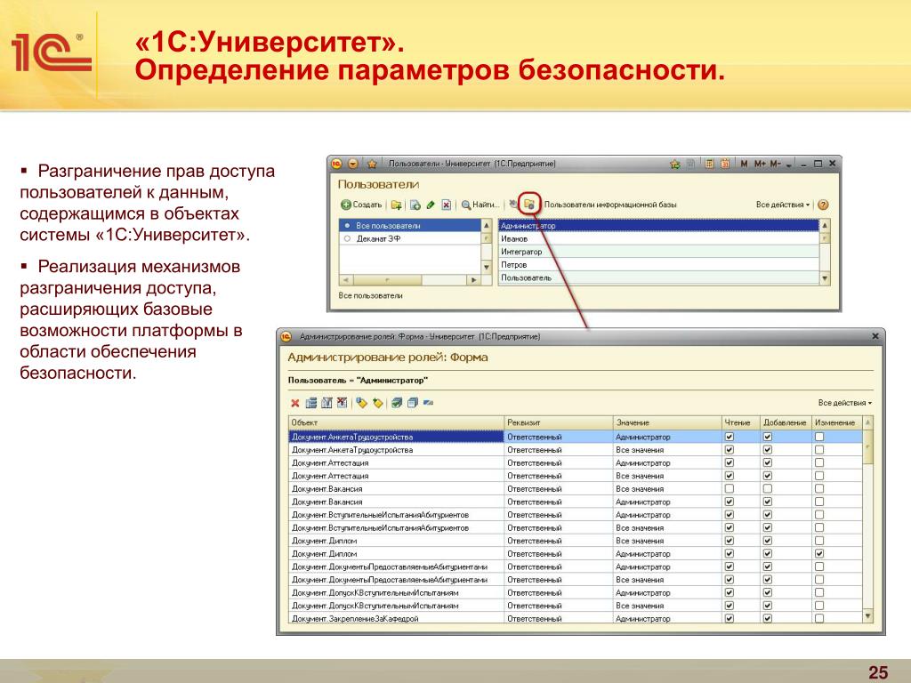Click the Чтение column header
The width and height of the screenshot is (911, 683).
coord(741,422)
